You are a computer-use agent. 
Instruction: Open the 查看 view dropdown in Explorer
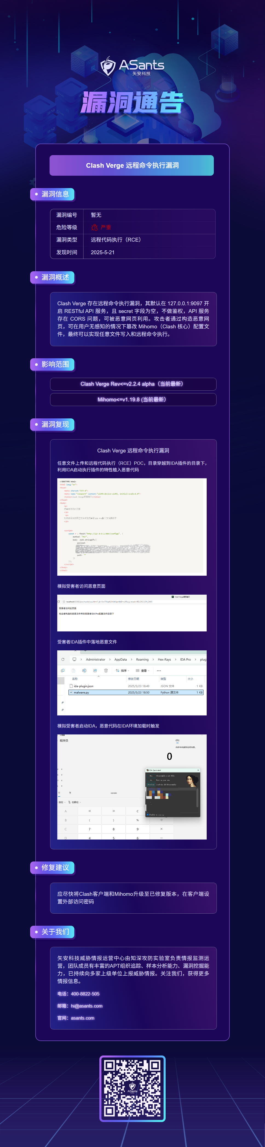[142, 671]
